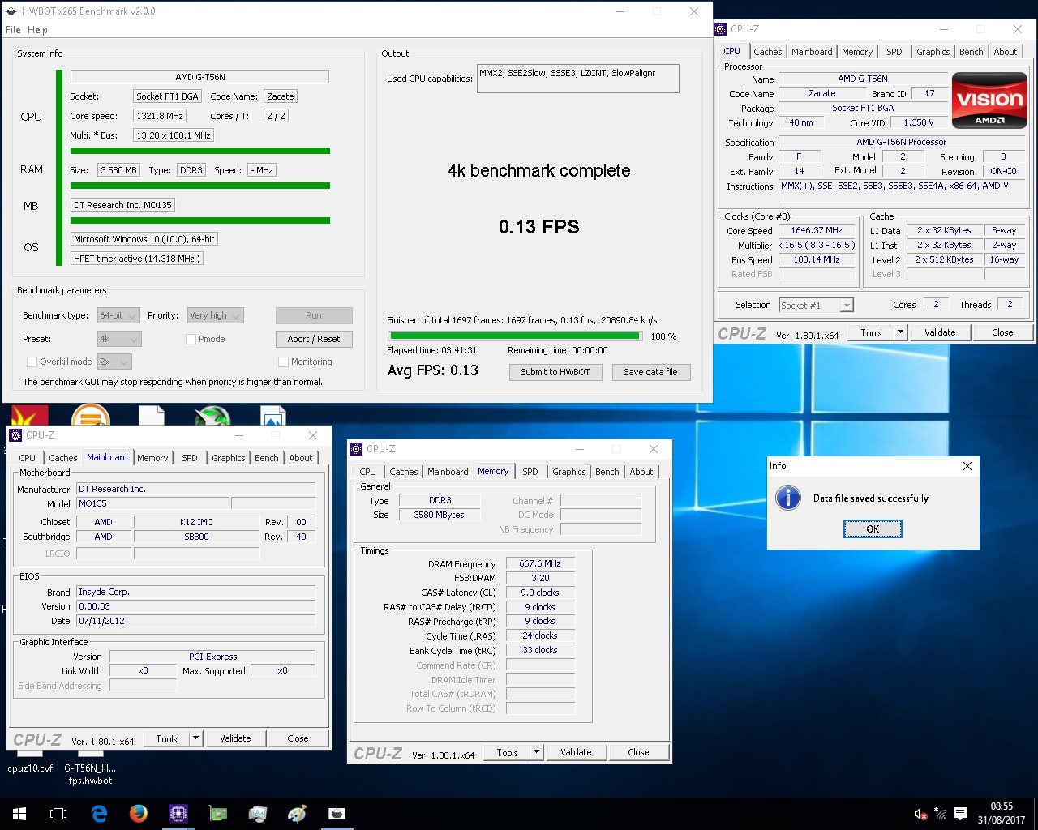
Task: Click the DRAM Frequency 667.6 MHz value
Action: point(540,563)
